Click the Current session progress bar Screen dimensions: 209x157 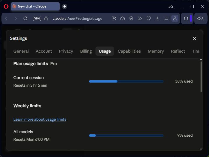126,81
